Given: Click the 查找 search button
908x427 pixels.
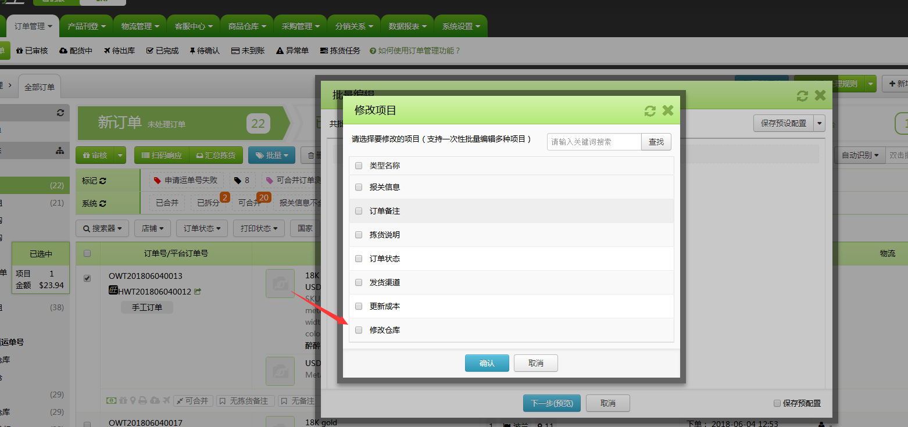Looking at the screenshot, I should pyautogui.click(x=656, y=142).
